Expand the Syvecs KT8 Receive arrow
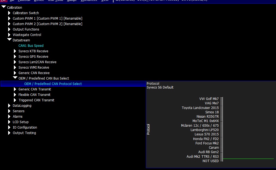The height and width of the screenshot is (170, 276). tap(15, 51)
